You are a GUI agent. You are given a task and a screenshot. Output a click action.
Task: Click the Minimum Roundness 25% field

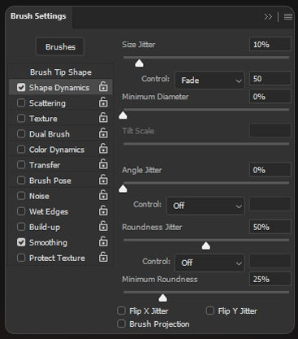click(270, 279)
